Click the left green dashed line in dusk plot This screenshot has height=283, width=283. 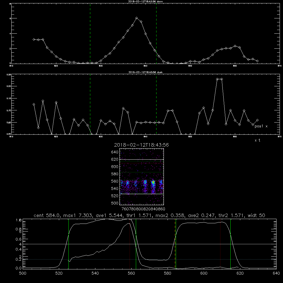coord(90,104)
